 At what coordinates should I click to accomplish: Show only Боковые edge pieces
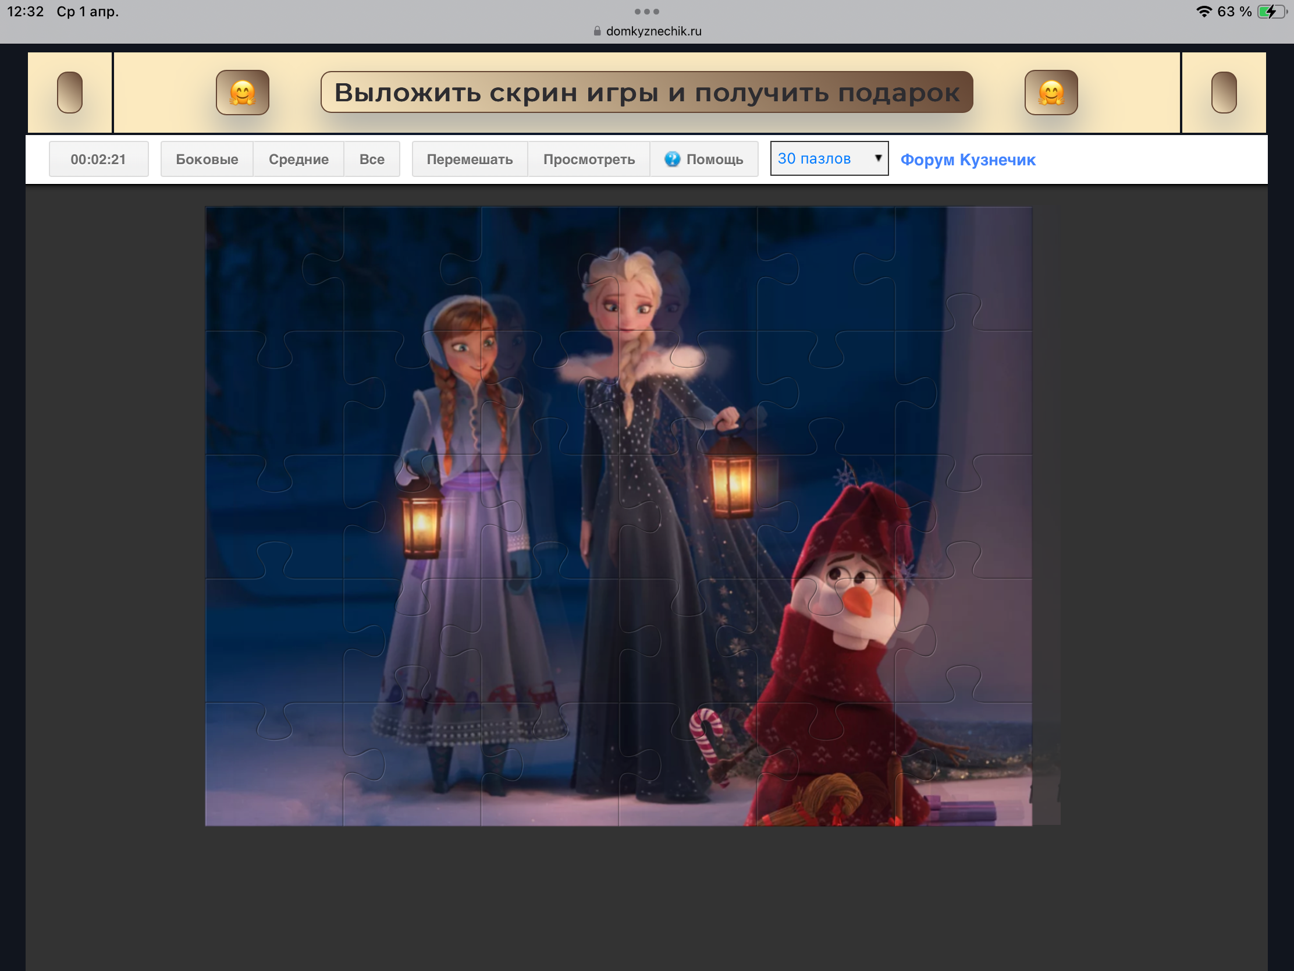(x=207, y=159)
